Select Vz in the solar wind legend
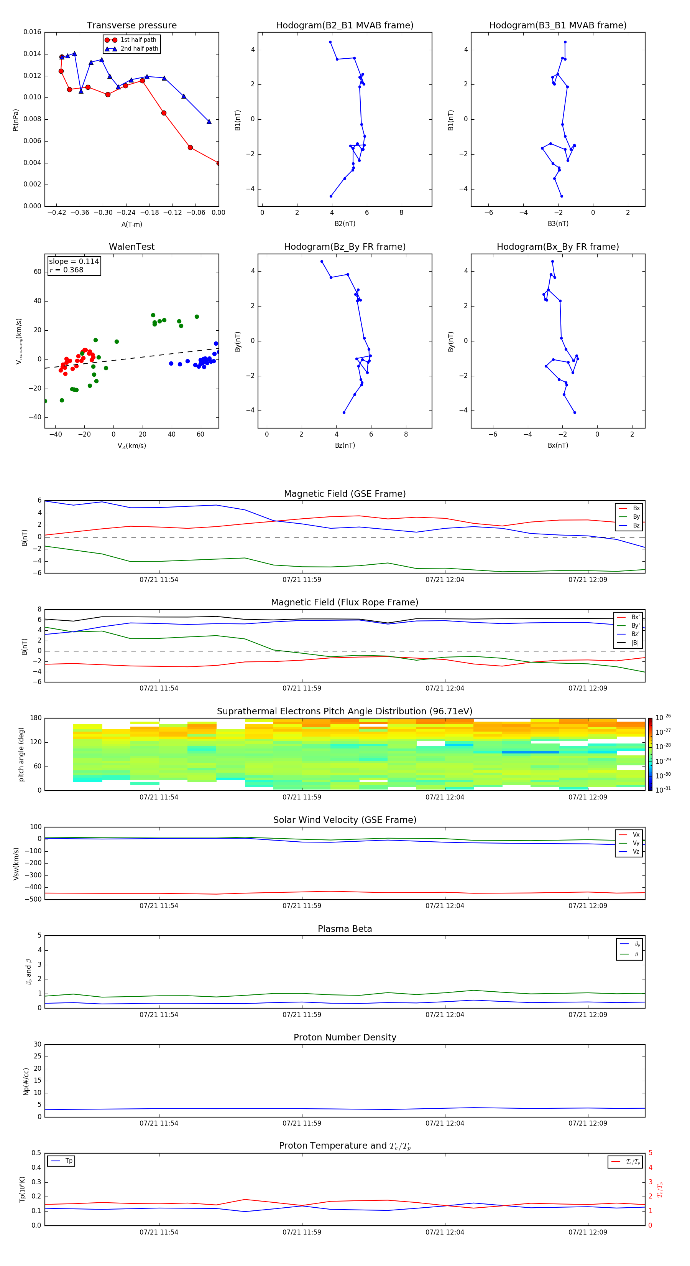This screenshot has width=690, height=1266. (629, 852)
